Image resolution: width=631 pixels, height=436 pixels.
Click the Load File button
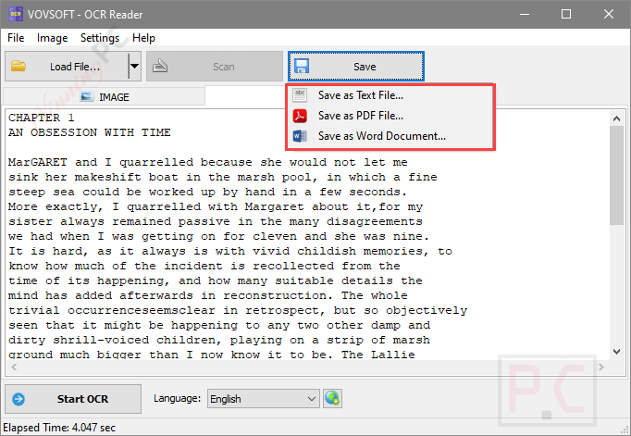coord(67,66)
